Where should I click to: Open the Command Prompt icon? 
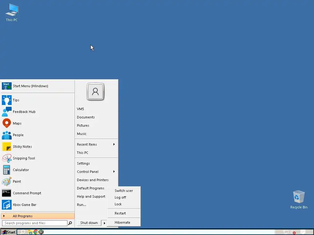7,193
